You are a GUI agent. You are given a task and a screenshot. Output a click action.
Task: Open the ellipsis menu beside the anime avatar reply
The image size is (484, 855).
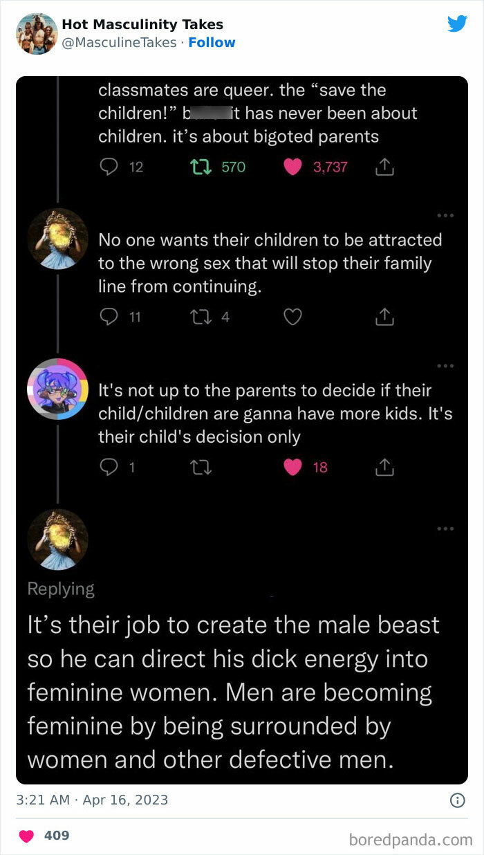click(446, 365)
